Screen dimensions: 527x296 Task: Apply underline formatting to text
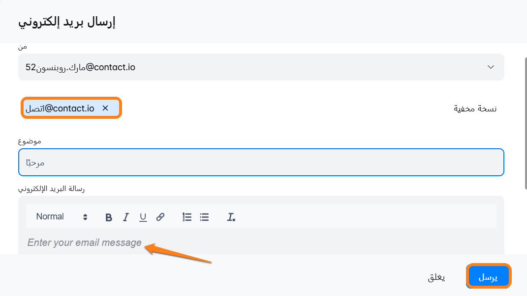[143, 217]
